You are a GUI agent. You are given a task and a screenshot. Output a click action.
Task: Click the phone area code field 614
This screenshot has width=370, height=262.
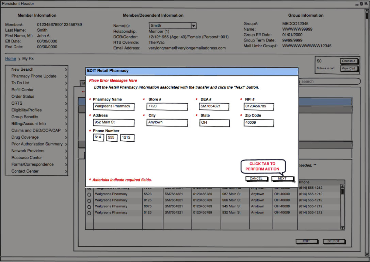tap(99, 138)
